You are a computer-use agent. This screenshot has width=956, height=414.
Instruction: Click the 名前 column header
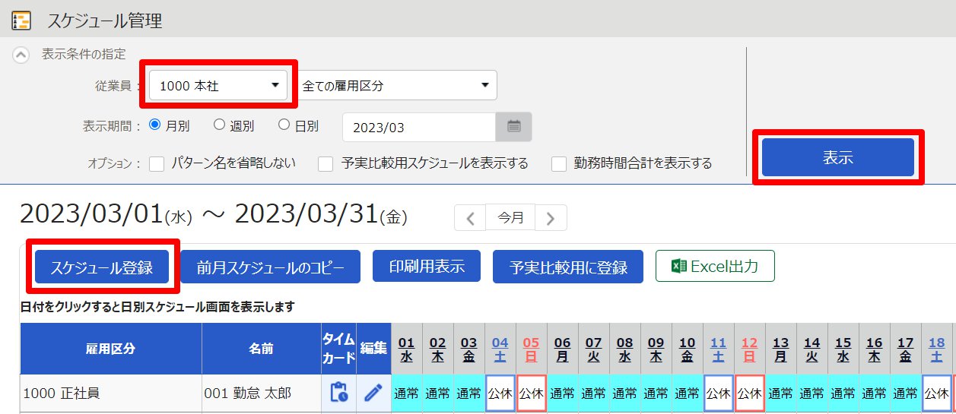tap(262, 349)
